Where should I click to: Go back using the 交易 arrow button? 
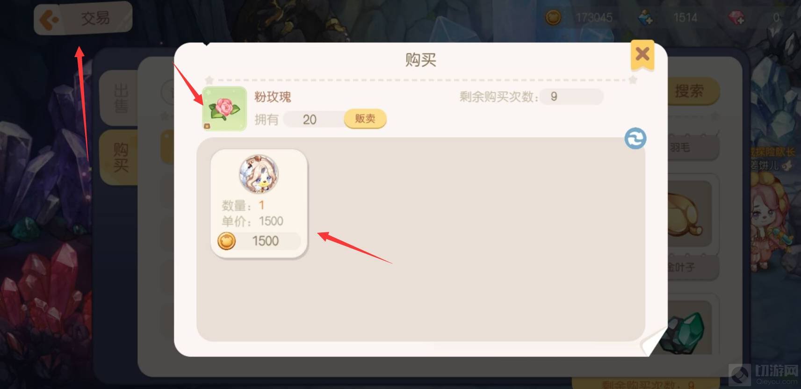(83, 19)
